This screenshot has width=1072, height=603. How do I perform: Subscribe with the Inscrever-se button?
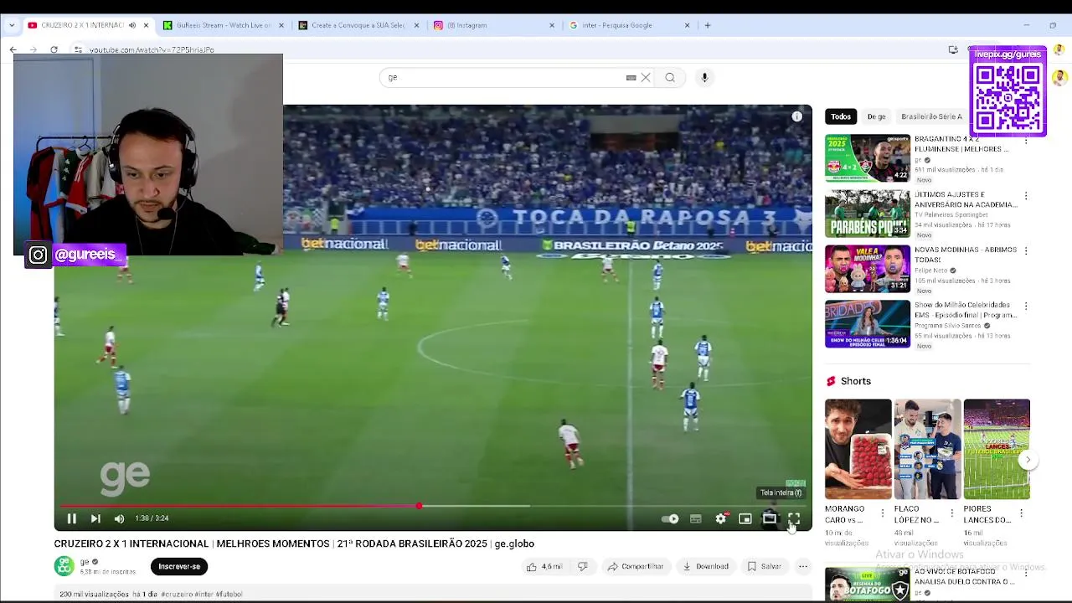click(179, 567)
